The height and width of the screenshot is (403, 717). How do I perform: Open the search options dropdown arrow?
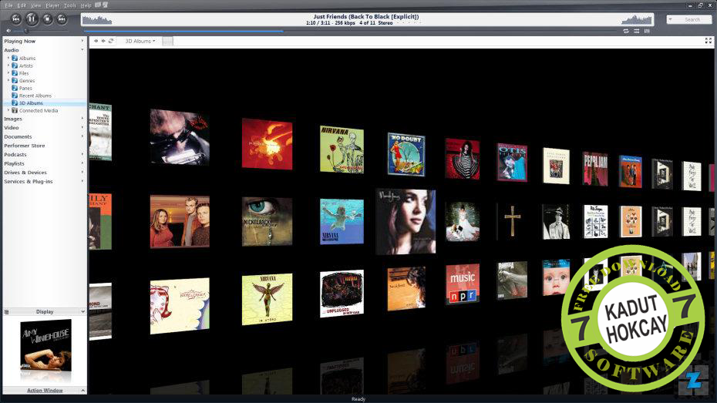coord(671,19)
